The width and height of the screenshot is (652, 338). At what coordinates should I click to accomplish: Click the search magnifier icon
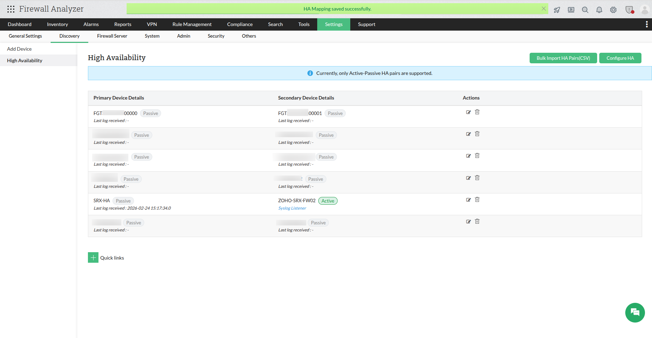coord(585,10)
